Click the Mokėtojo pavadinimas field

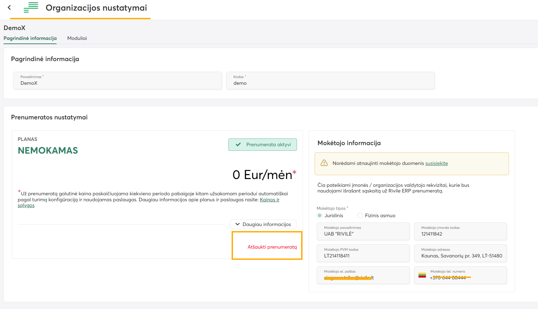click(x=363, y=231)
